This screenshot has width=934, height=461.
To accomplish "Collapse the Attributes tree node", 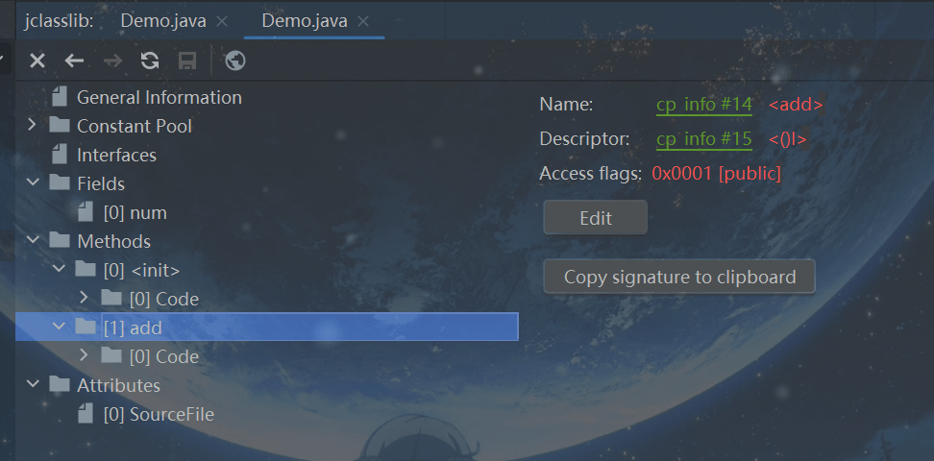I will coord(32,385).
